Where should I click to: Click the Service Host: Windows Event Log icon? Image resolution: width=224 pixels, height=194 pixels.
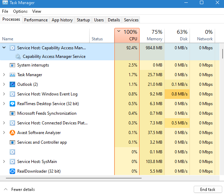12,94
